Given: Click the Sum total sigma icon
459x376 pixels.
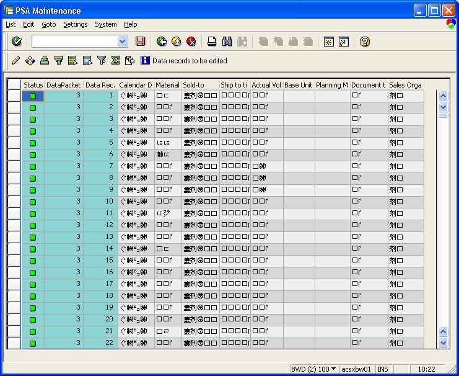Looking at the screenshot, I should coord(116,60).
